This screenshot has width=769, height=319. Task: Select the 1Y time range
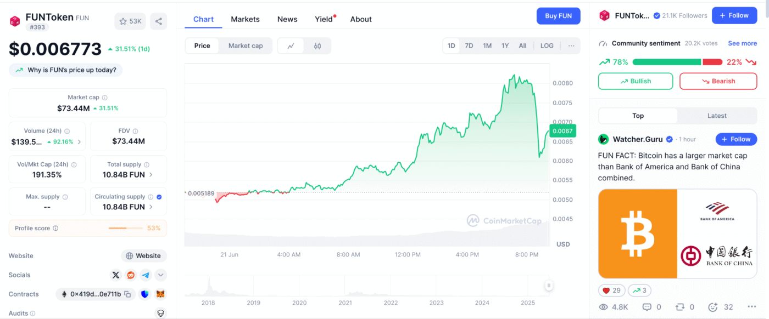505,46
